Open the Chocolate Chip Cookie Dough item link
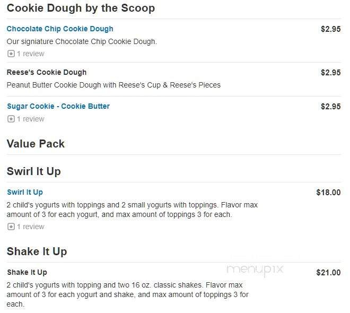The height and width of the screenshot is (313, 350). click(x=60, y=29)
